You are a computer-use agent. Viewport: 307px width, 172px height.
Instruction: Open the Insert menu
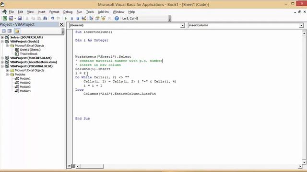tap(41, 12)
